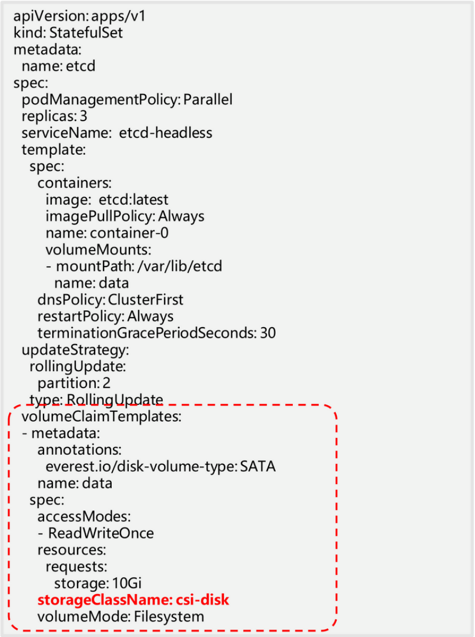The width and height of the screenshot is (475, 637).
Task: Click serviceName: etcd-headless text
Action: [117, 133]
